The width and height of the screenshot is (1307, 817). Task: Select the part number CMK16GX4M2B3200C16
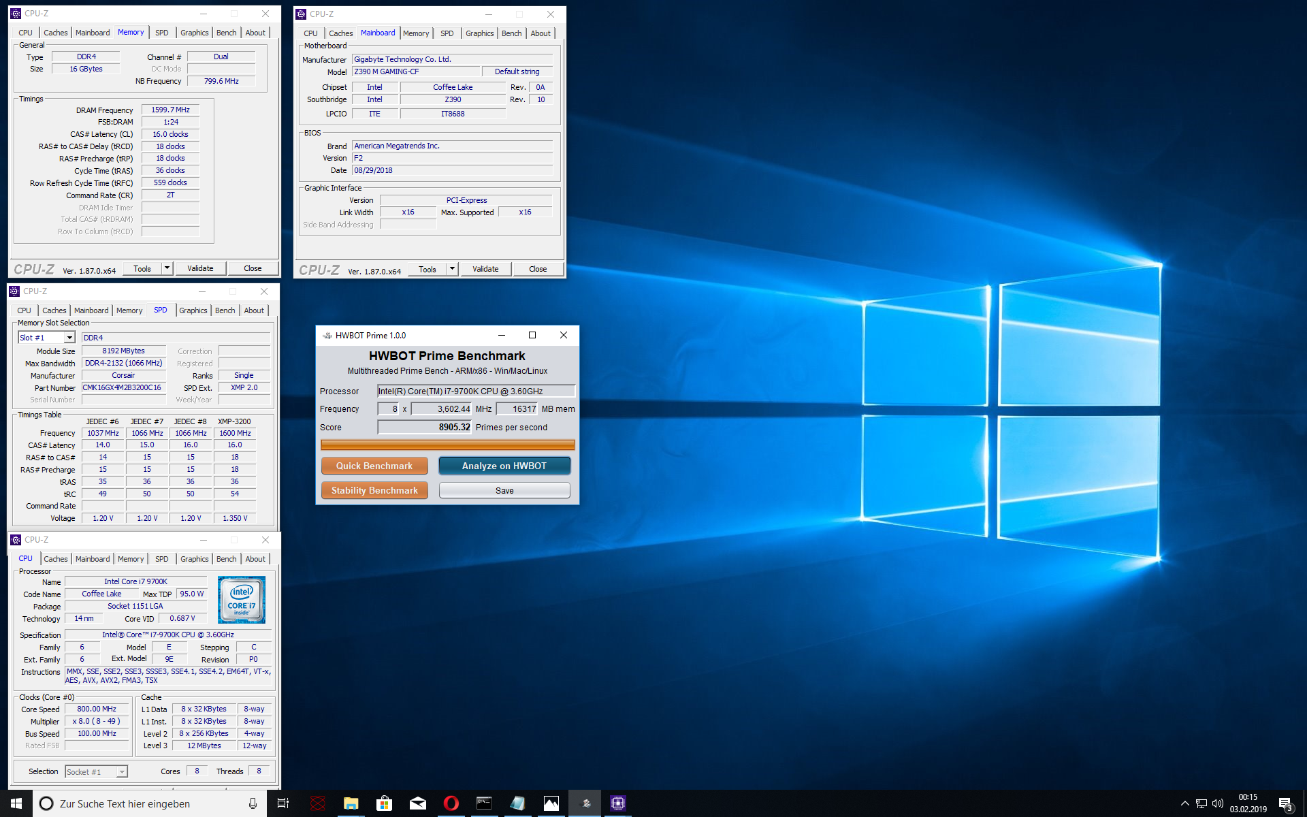point(123,387)
